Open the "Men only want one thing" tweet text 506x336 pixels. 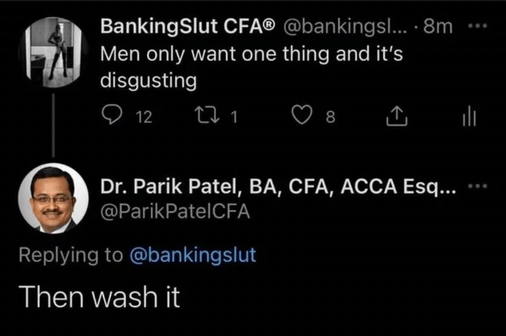point(251,67)
